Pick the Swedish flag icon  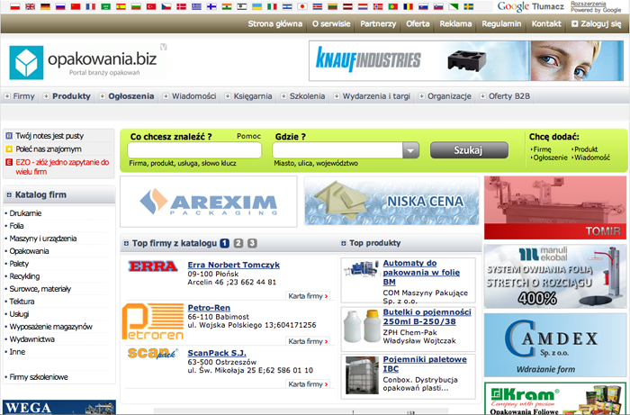[469, 6]
